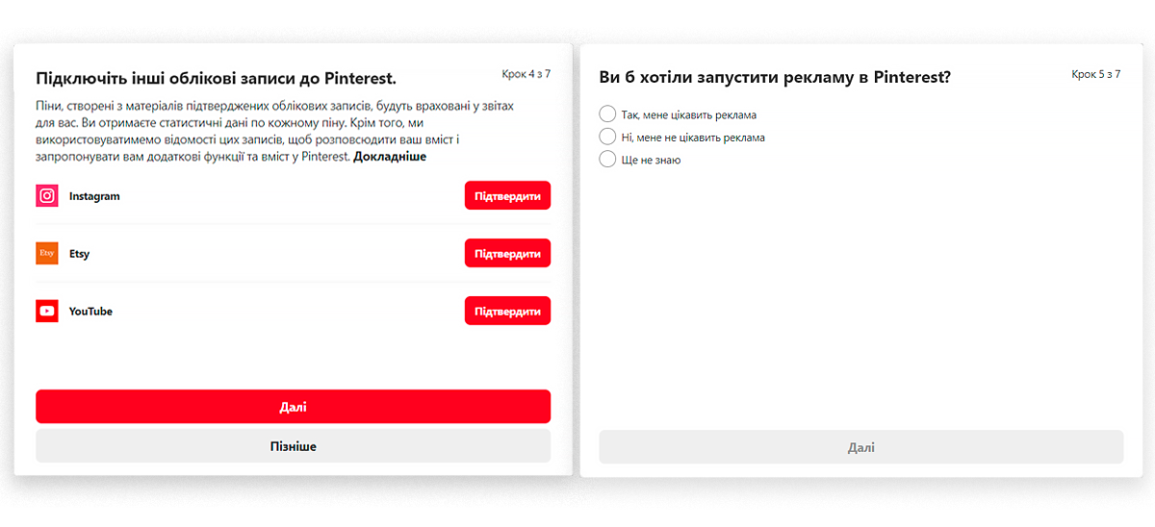The height and width of the screenshot is (527, 1155).
Task: Select 'Так, мене цікавить реклама' radio button
Action: (x=607, y=114)
